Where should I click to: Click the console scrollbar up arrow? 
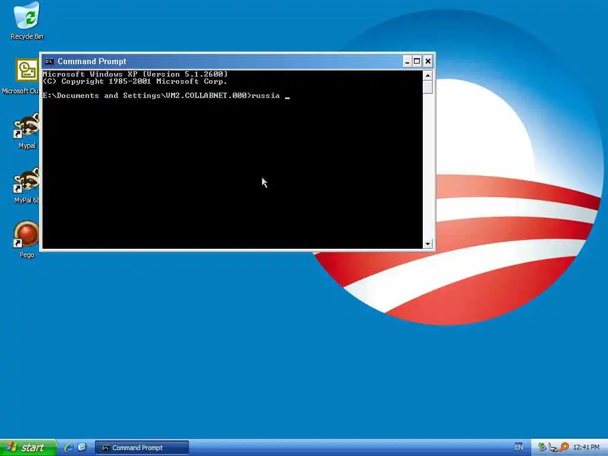click(x=427, y=75)
